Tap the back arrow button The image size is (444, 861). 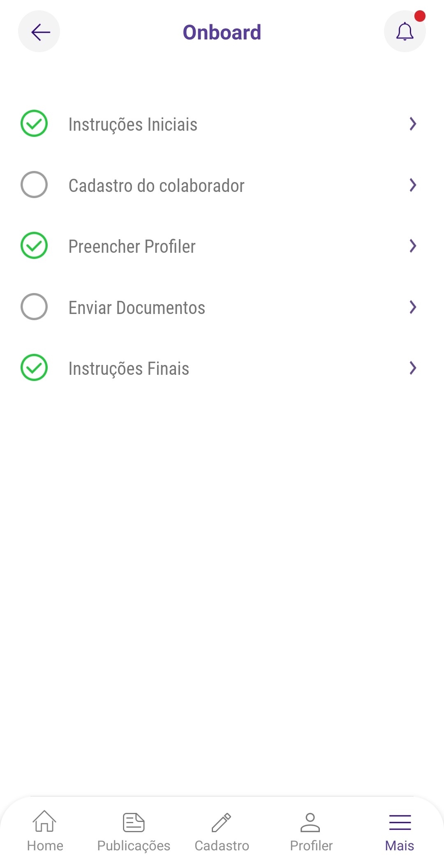click(39, 32)
